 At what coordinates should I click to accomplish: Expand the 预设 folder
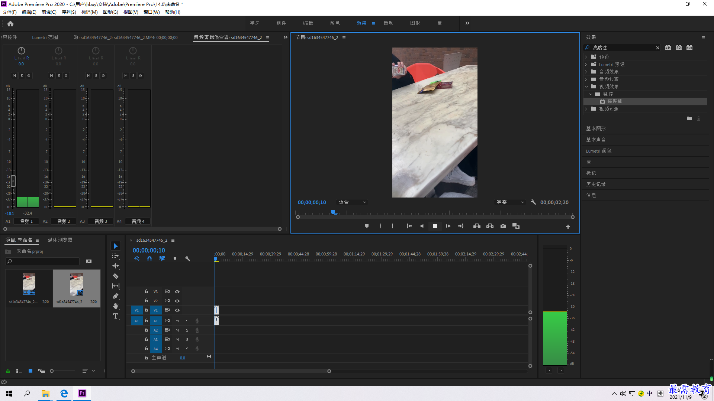[586, 57]
